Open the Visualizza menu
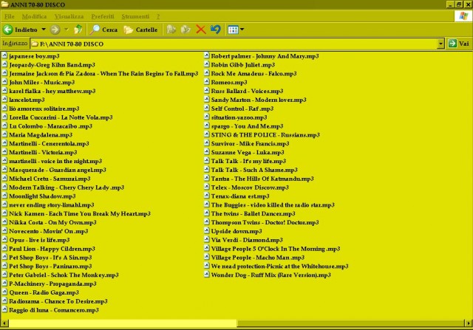The height and width of the screenshot is (330, 473). coord(68,16)
